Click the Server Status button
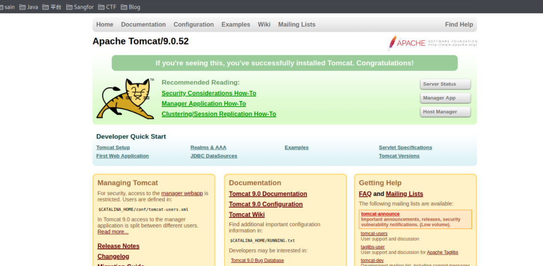The height and width of the screenshot is (266, 543). tap(446, 84)
